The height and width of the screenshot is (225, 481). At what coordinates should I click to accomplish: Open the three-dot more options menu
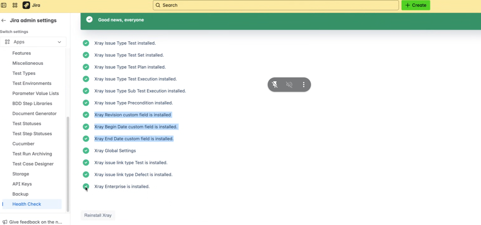(304, 85)
